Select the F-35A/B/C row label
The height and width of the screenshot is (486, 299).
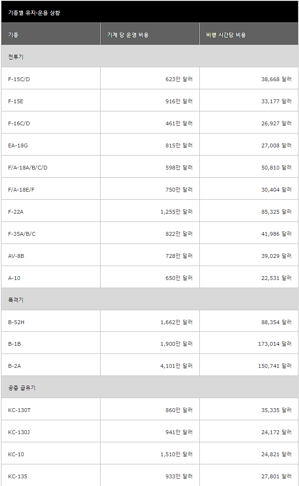(x=22, y=233)
